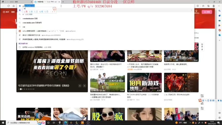Screen dimensions: 222x125
Task: Click the 换一换 refresh recommendations button
Action: tap(202, 47)
